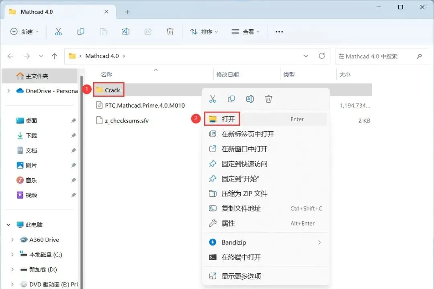Click the Mathcad 4.0 breadcrumb segment
This screenshot has width=434, height=289.
pyautogui.click(x=102, y=56)
